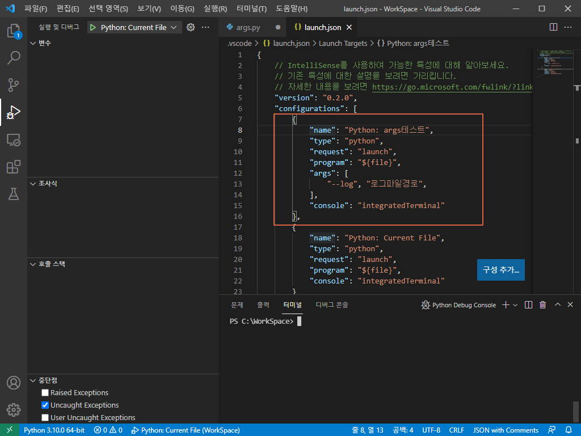Click the editor minimap preview
The height and width of the screenshot is (436, 581).
pyautogui.click(x=555, y=63)
